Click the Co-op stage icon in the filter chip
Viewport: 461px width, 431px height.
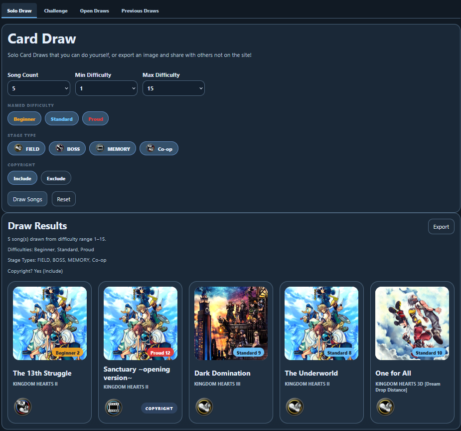tap(151, 148)
